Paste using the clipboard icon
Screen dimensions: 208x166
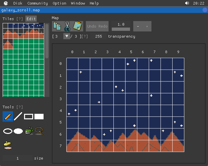click(77, 26)
